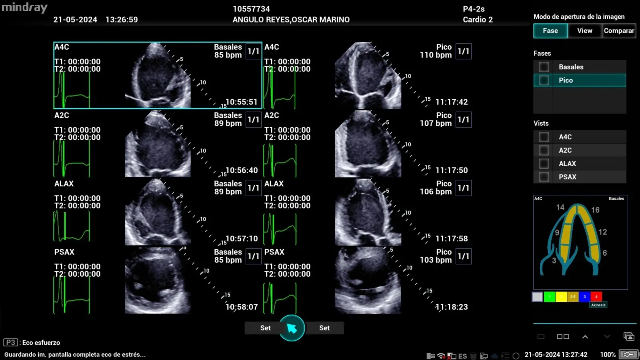This screenshot has width=640, height=360.
Task: Pick the red Akinesis score swatch
Action: tap(596, 297)
